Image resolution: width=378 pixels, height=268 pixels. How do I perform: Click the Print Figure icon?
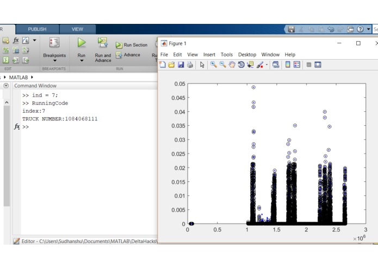click(190, 65)
